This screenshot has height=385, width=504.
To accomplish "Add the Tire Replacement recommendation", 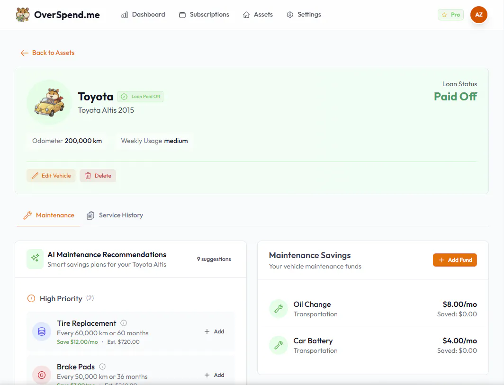I will 215,331.
